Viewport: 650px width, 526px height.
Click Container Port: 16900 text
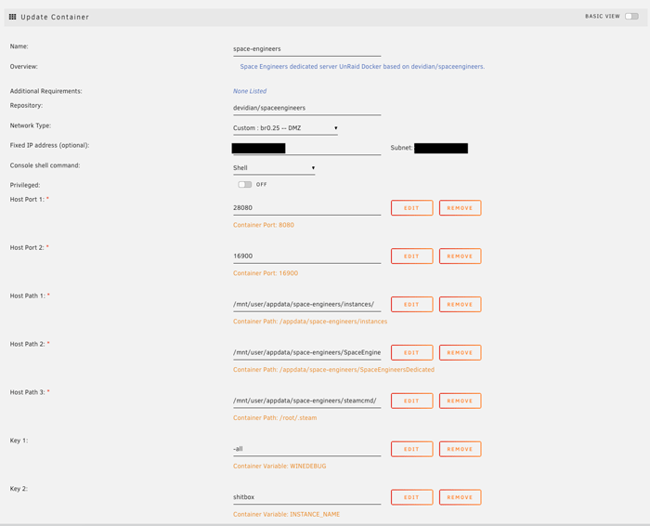click(x=266, y=273)
